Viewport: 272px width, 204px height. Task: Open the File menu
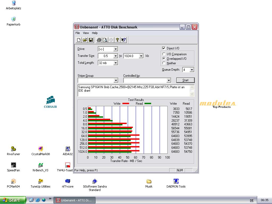point(78,33)
